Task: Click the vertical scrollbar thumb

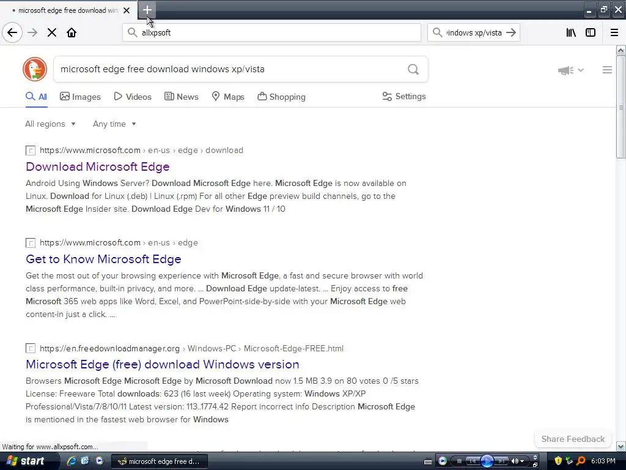Action: click(x=620, y=107)
